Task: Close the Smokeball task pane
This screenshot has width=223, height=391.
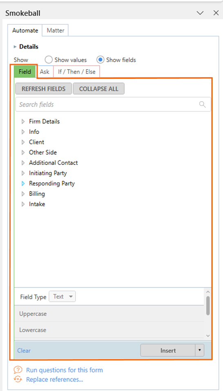Action: [x=216, y=13]
